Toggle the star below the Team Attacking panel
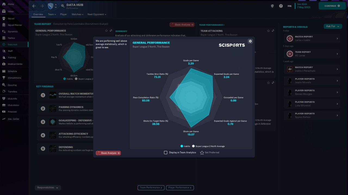This screenshot has height=195, width=348. click(268, 83)
